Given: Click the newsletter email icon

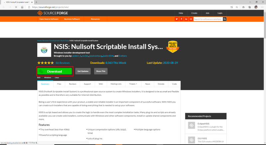Looking at the screenshot, I should [191, 19].
